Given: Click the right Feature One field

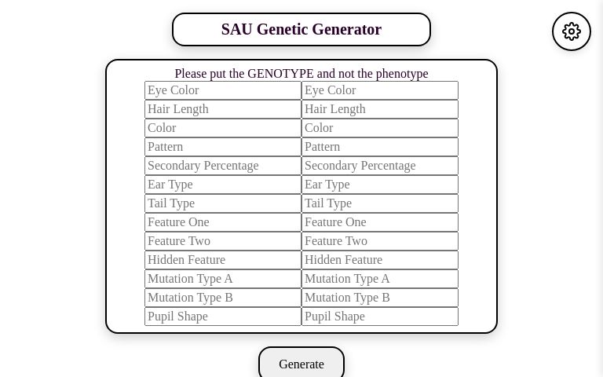Looking at the screenshot, I should coord(380,222).
